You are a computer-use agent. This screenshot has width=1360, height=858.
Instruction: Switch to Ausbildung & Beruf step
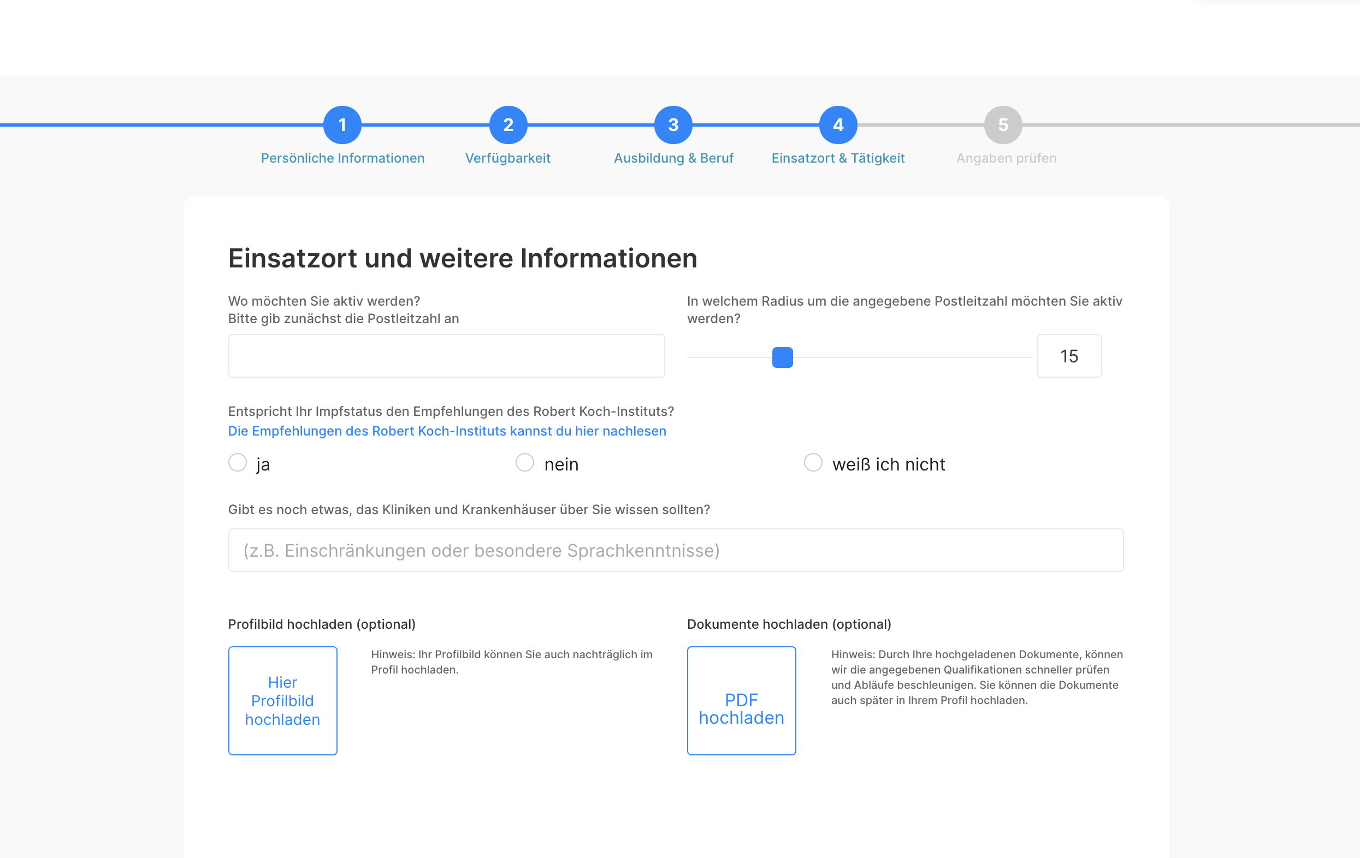(x=673, y=158)
